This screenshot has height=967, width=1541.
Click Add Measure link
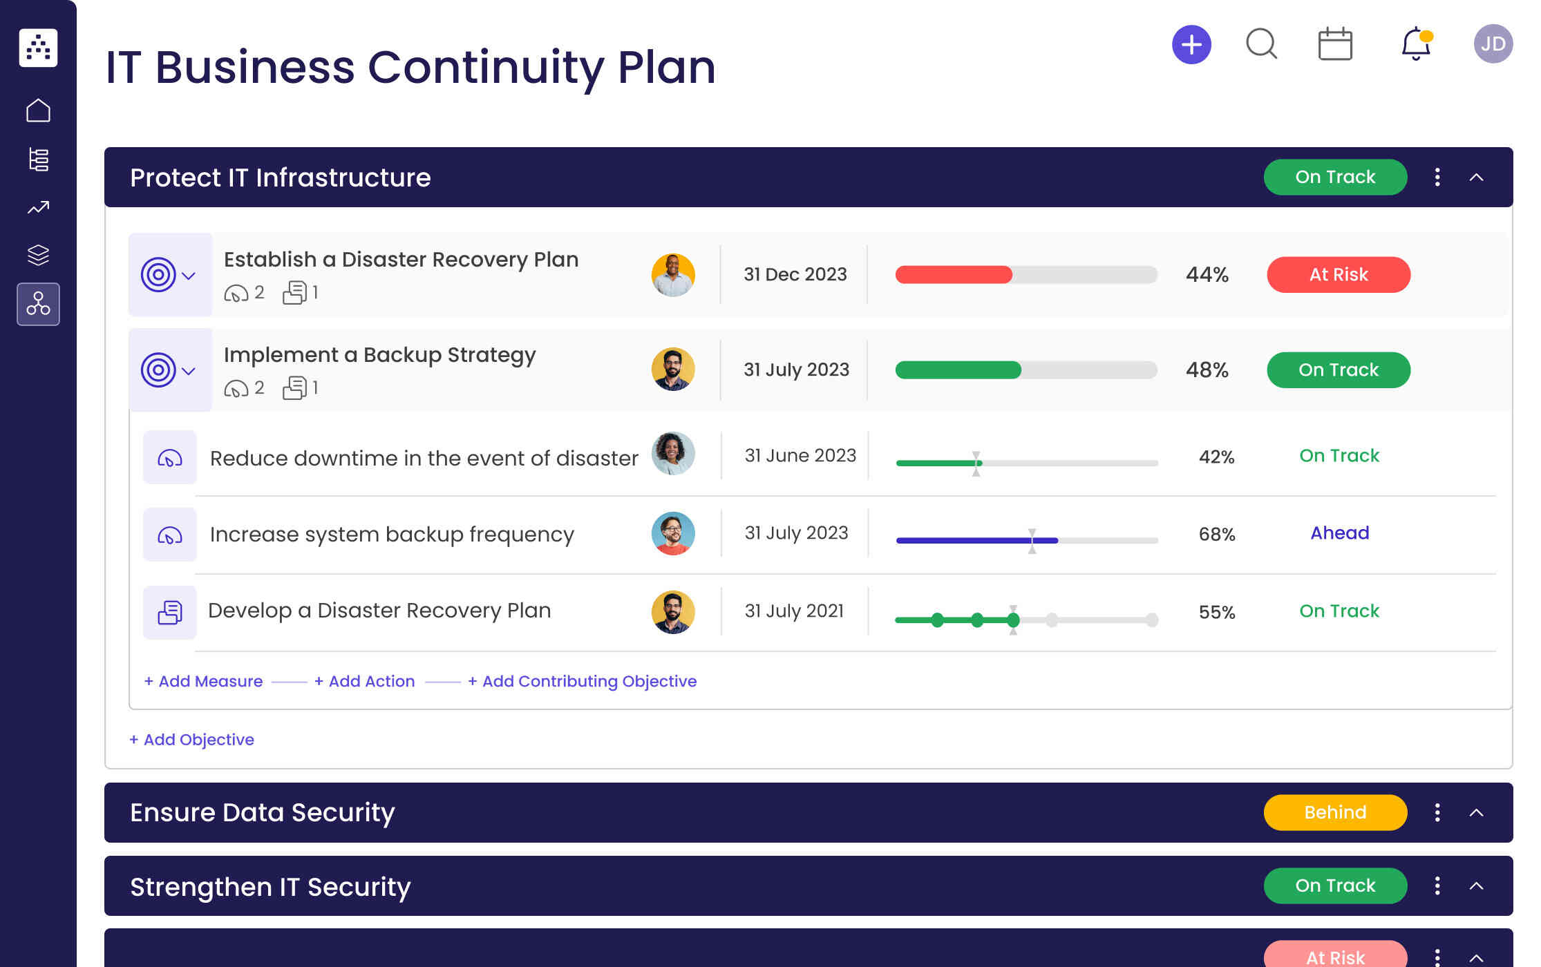[x=204, y=680]
